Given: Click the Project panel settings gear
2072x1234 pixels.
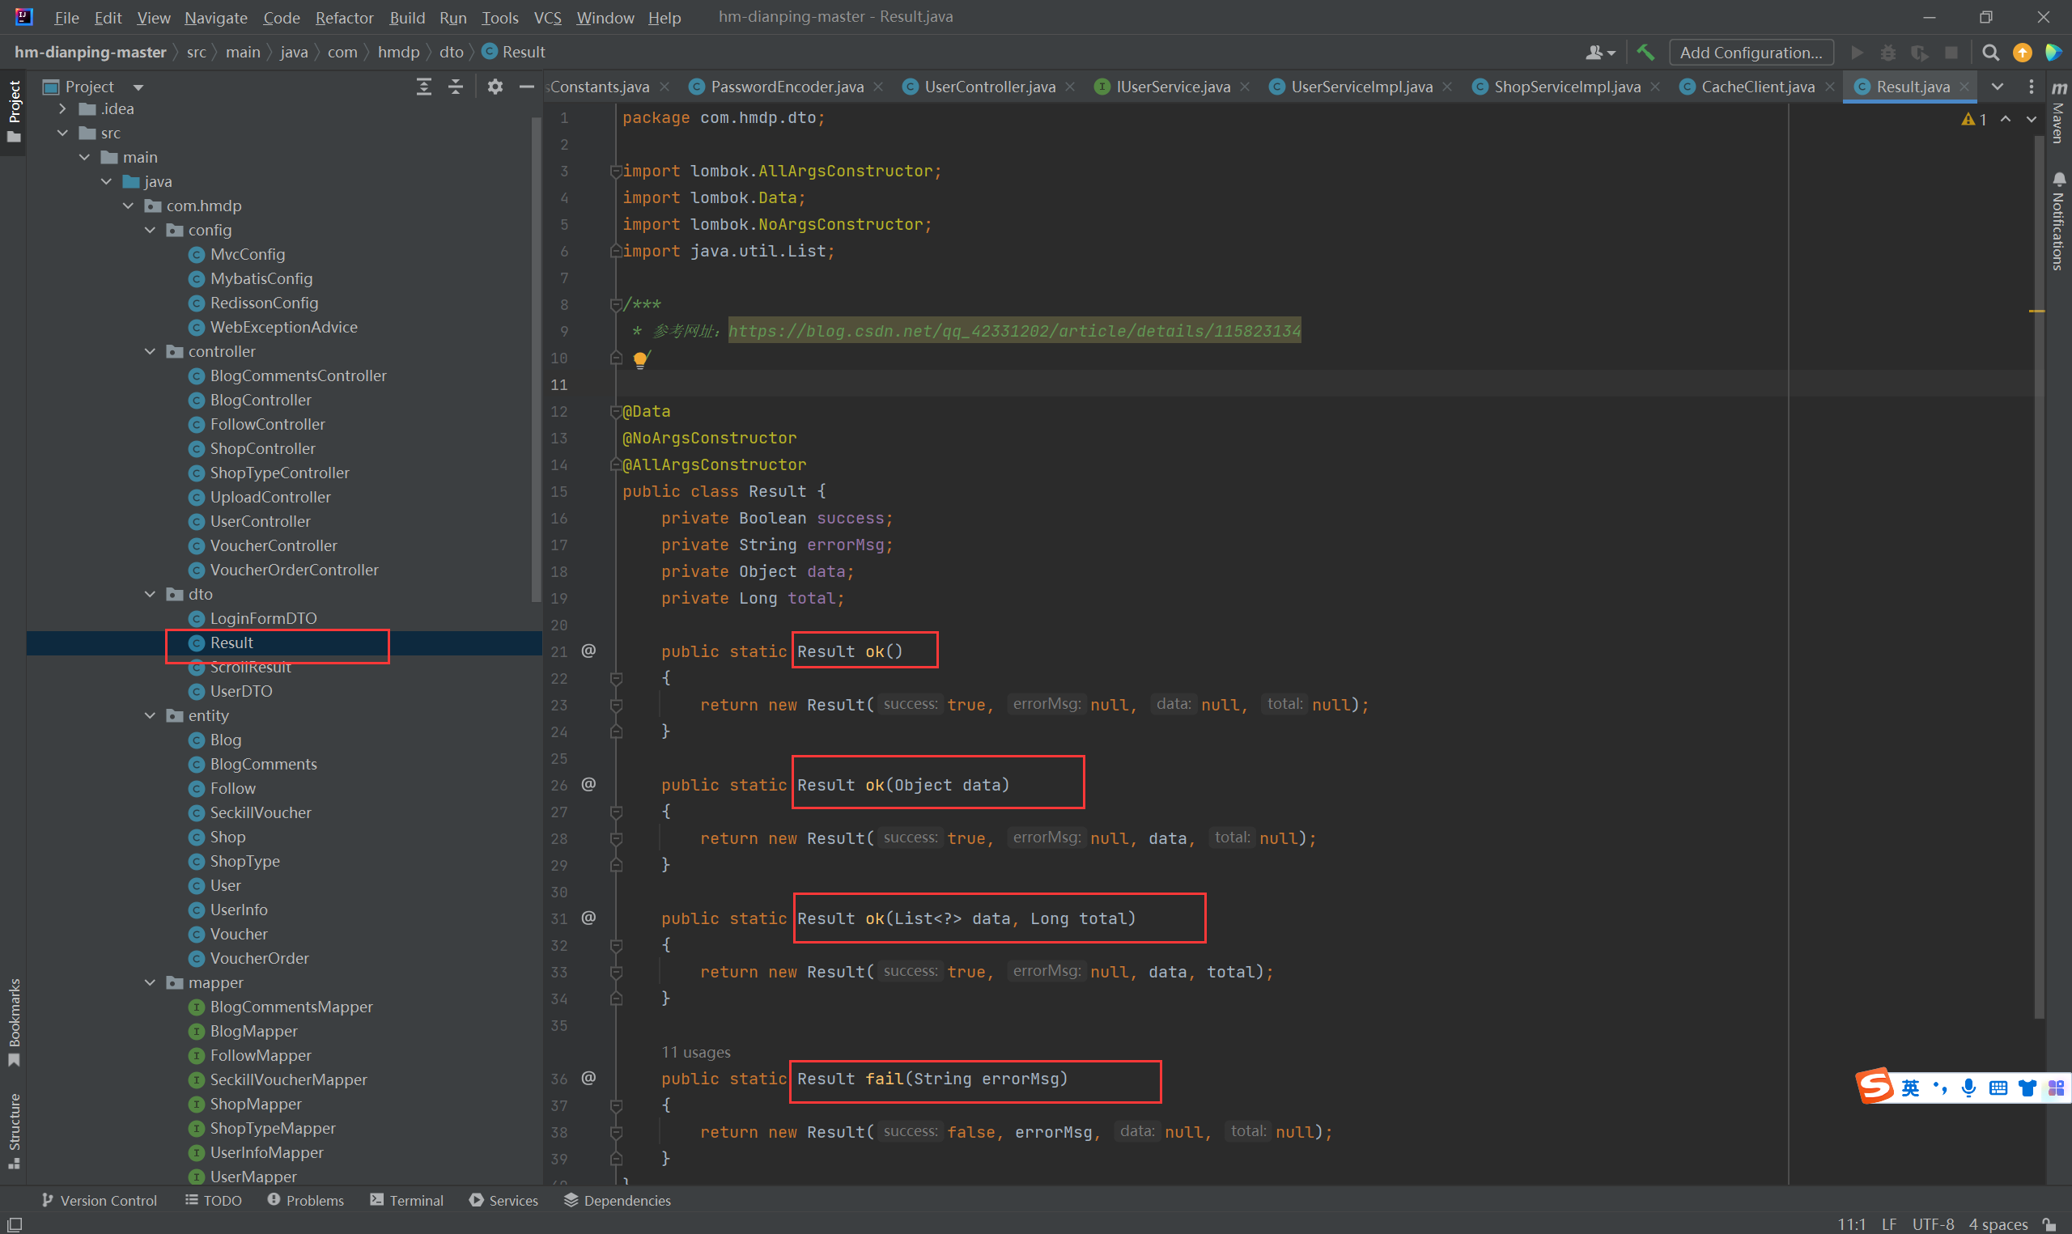Looking at the screenshot, I should click(x=495, y=87).
